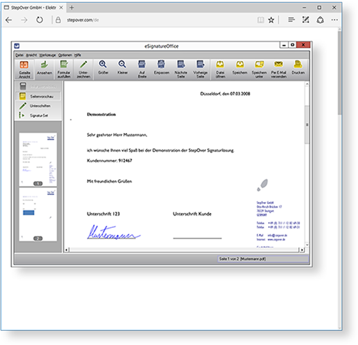Click the Mustermann signature in the document
Viewport: 358px width, 345px height.
pyautogui.click(x=113, y=233)
